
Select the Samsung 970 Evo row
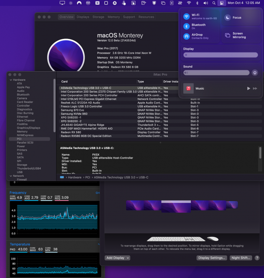point(160,110)
